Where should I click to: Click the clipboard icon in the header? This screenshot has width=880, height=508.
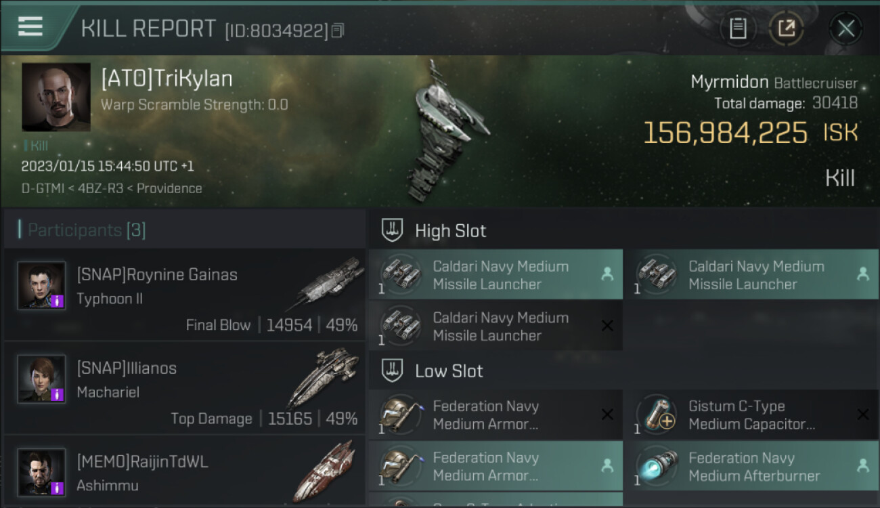738,28
